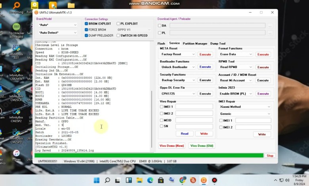Open the Generic IMEI repair dropdown
The height and width of the screenshot is (186, 309).
pyautogui.click(x=245, y=114)
